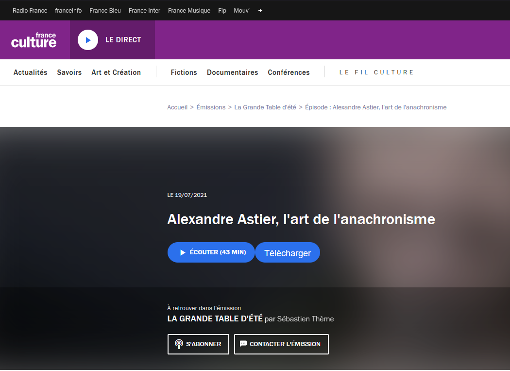The width and height of the screenshot is (510, 371).
Task: Go to Accueil breadcrumb
Action: point(177,107)
